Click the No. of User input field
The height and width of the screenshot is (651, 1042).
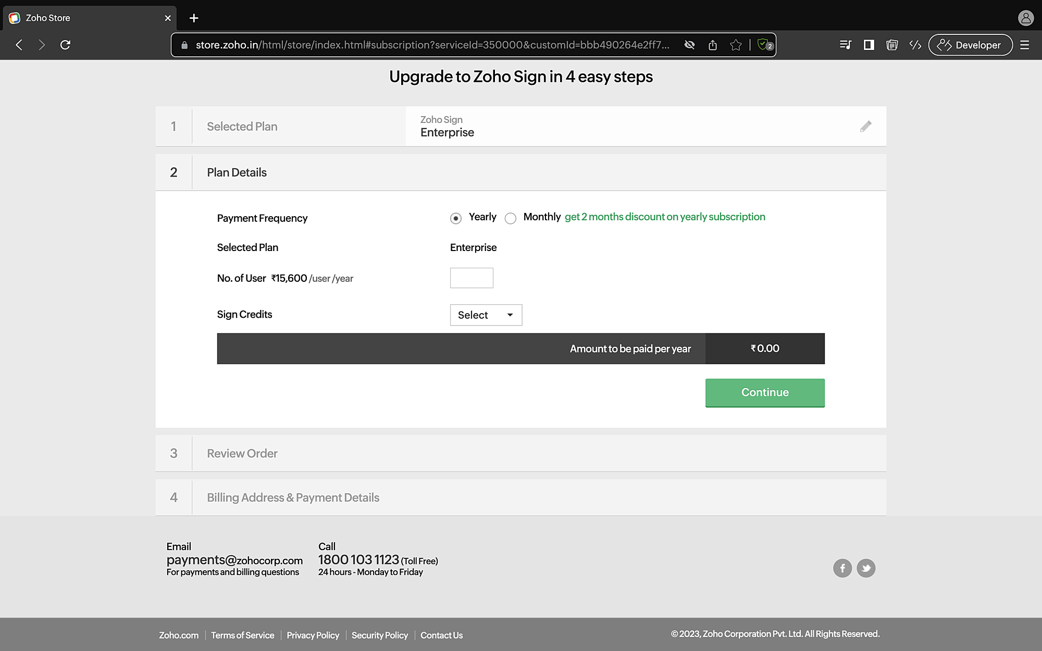(x=472, y=278)
